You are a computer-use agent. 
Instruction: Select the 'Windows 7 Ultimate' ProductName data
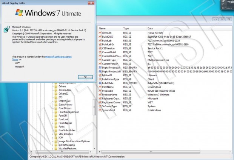(159, 95)
